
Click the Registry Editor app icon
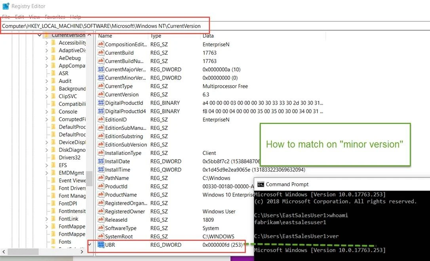click(6, 6)
